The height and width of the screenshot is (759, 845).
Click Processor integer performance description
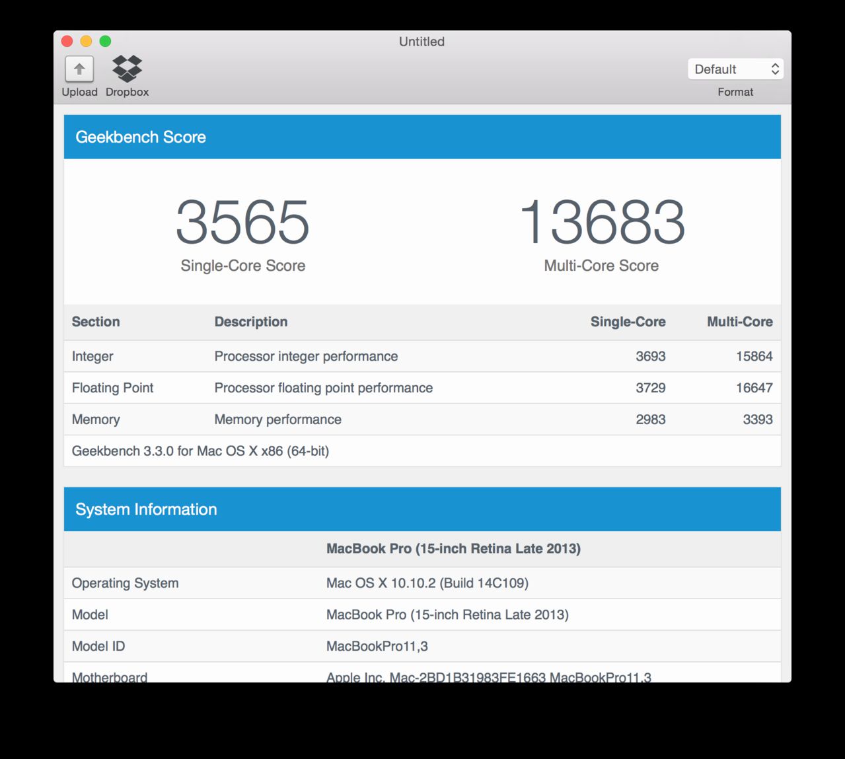click(306, 356)
